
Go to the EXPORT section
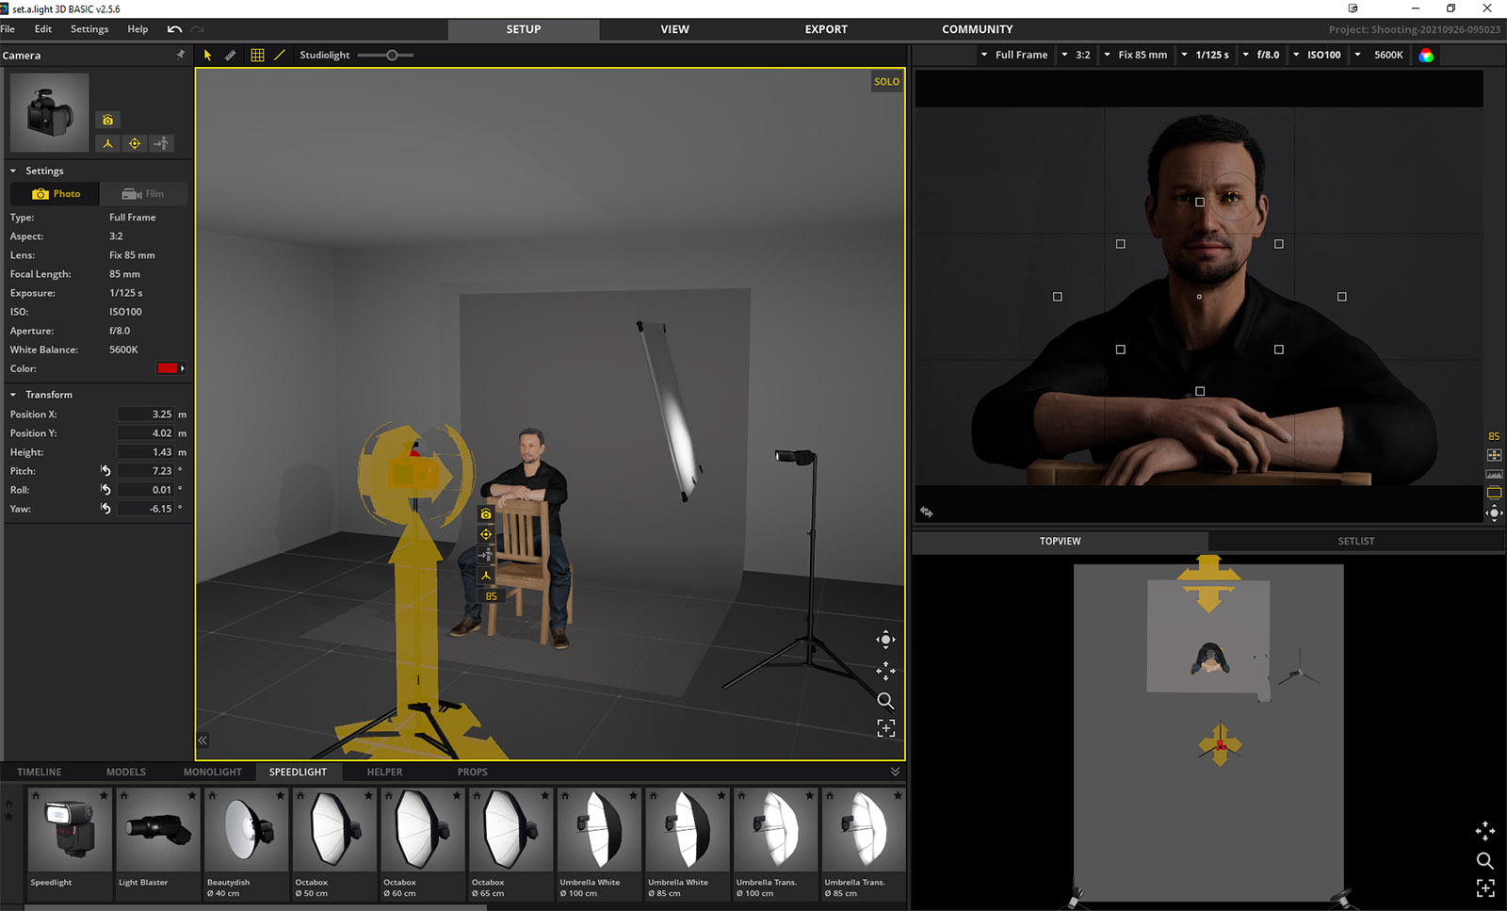tap(826, 29)
